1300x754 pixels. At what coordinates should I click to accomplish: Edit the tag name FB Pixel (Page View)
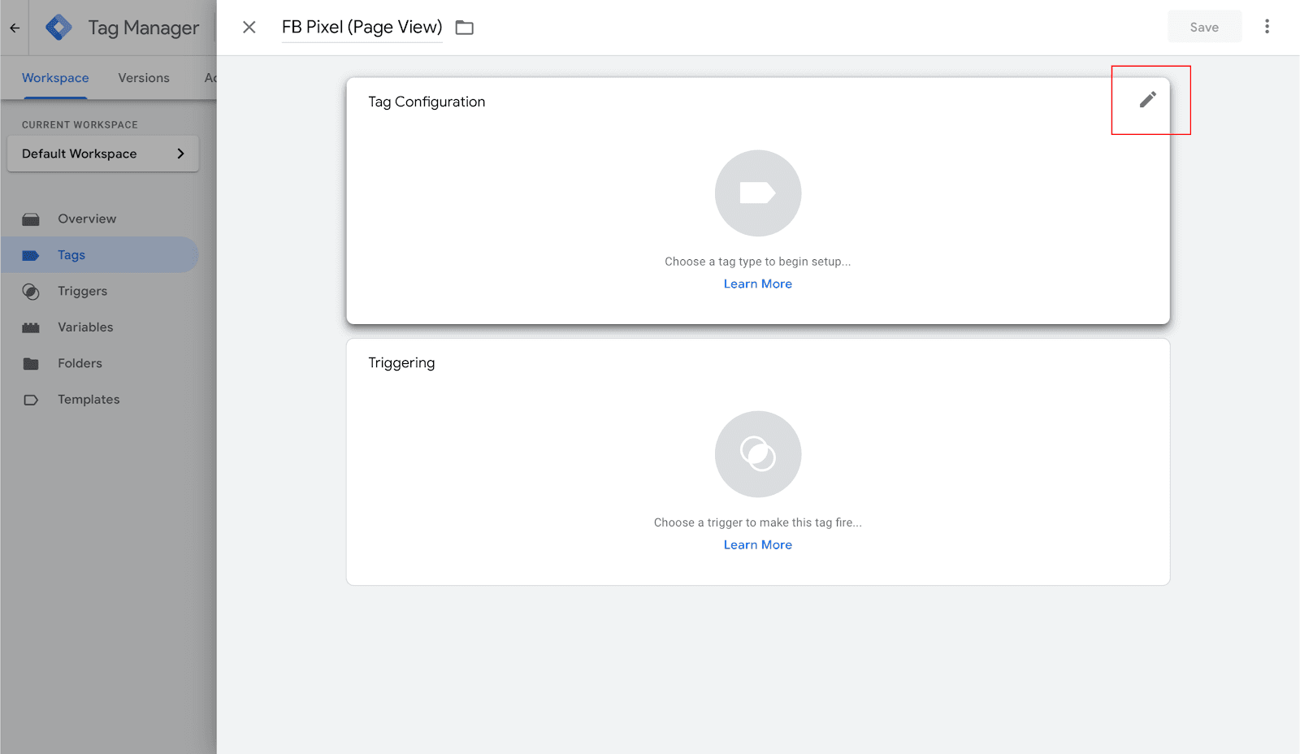click(x=362, y=28)
